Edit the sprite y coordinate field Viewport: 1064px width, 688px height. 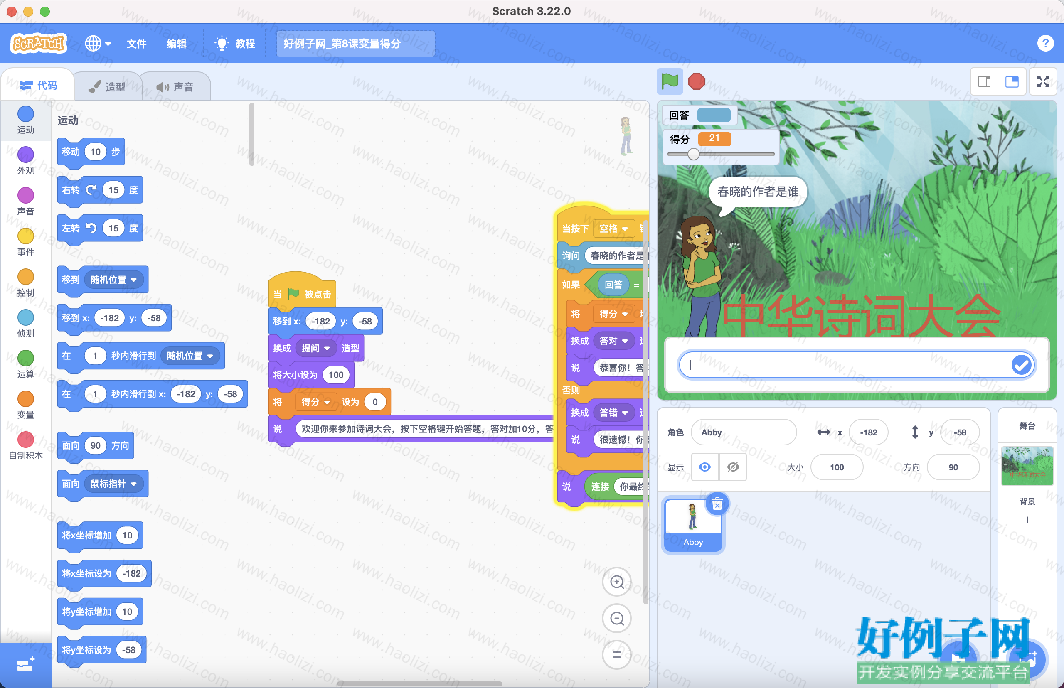click(x=959, y=432)
